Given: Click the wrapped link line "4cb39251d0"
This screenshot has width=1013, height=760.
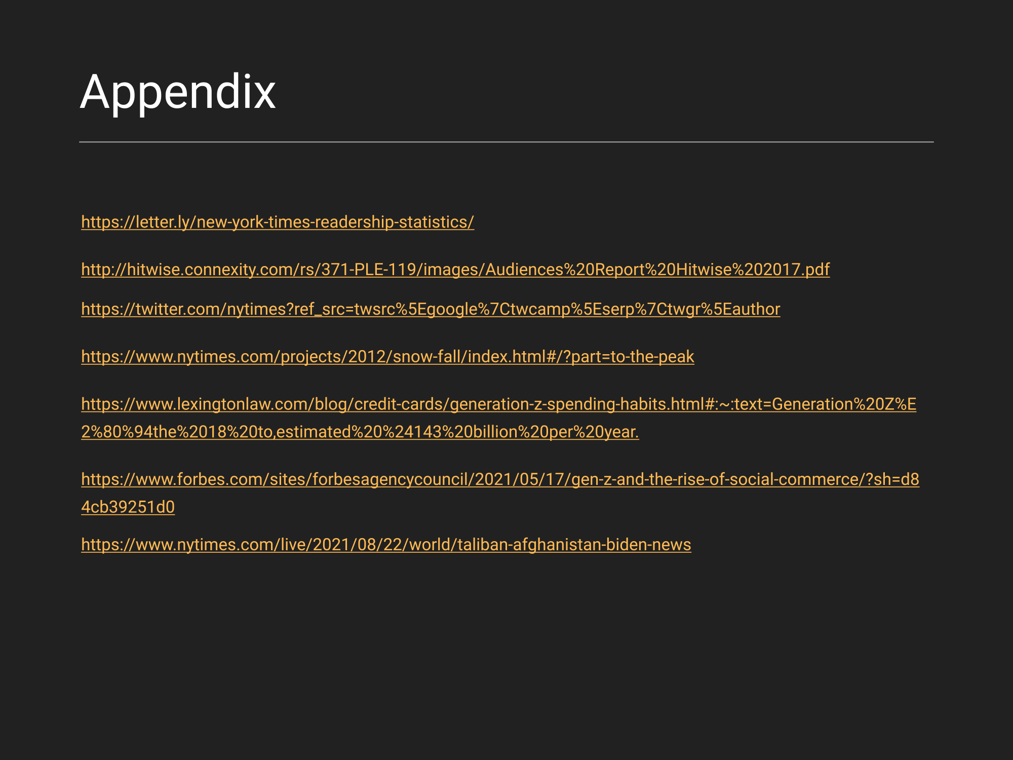Looking at the screenshot, I should [128, 507].
